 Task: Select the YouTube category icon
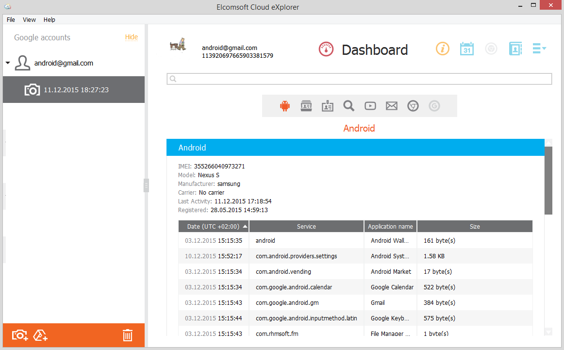(370, 106)
